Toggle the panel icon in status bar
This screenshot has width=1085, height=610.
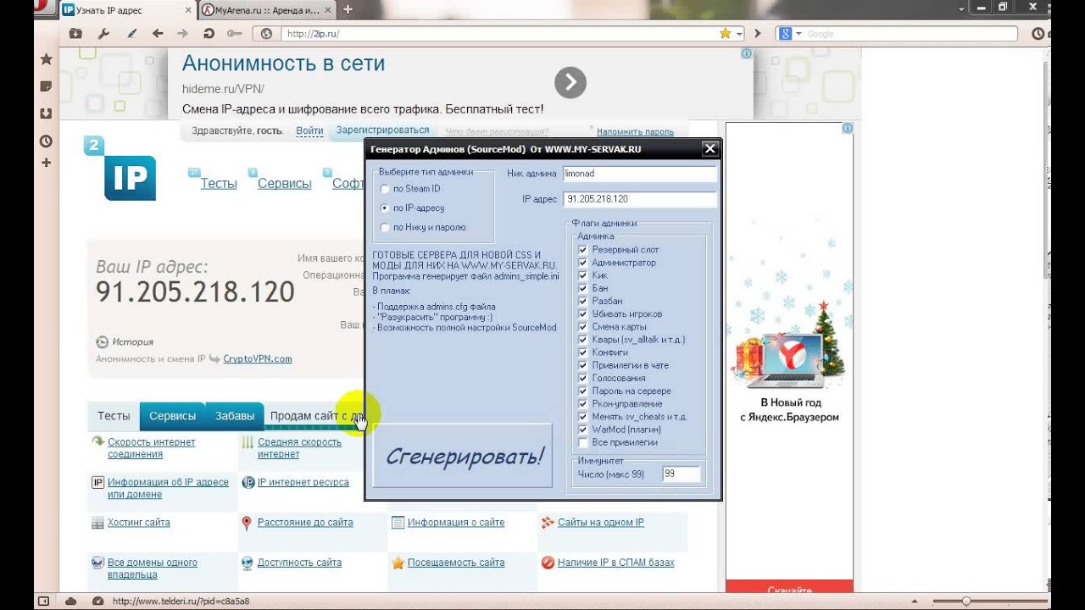(43, 601)
